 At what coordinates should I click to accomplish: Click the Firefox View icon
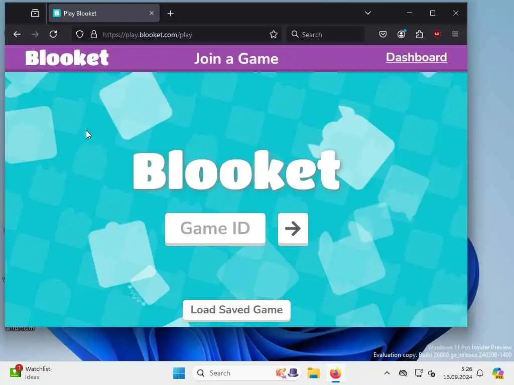pyautogui.click(x=35, y=14)
